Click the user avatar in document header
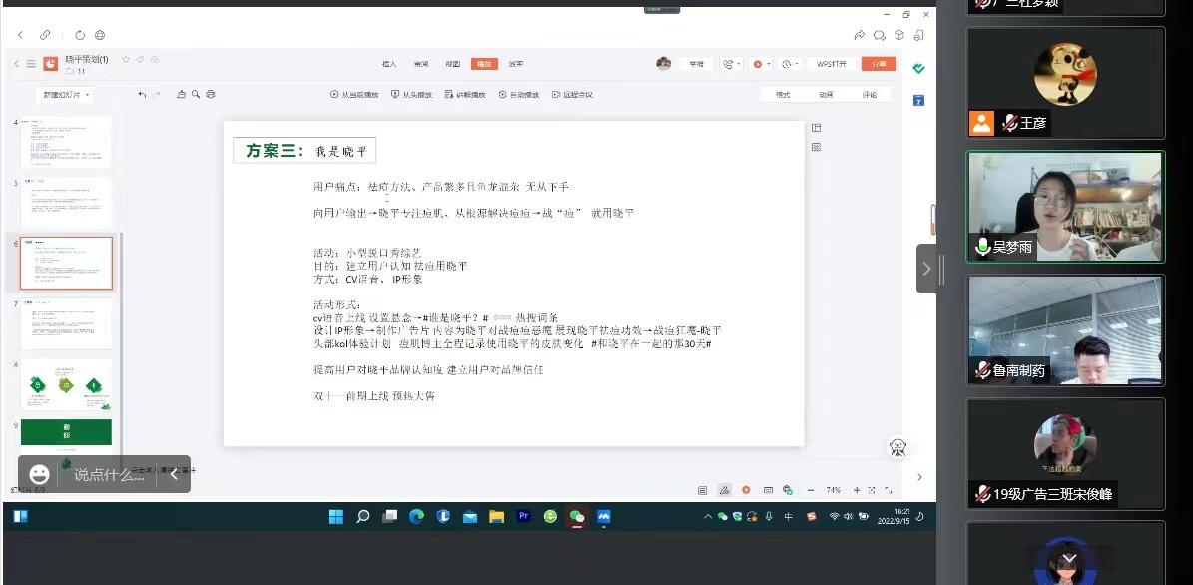This screenshot has height=585, width=1193. pyautogui.click(x=664, y=64)
